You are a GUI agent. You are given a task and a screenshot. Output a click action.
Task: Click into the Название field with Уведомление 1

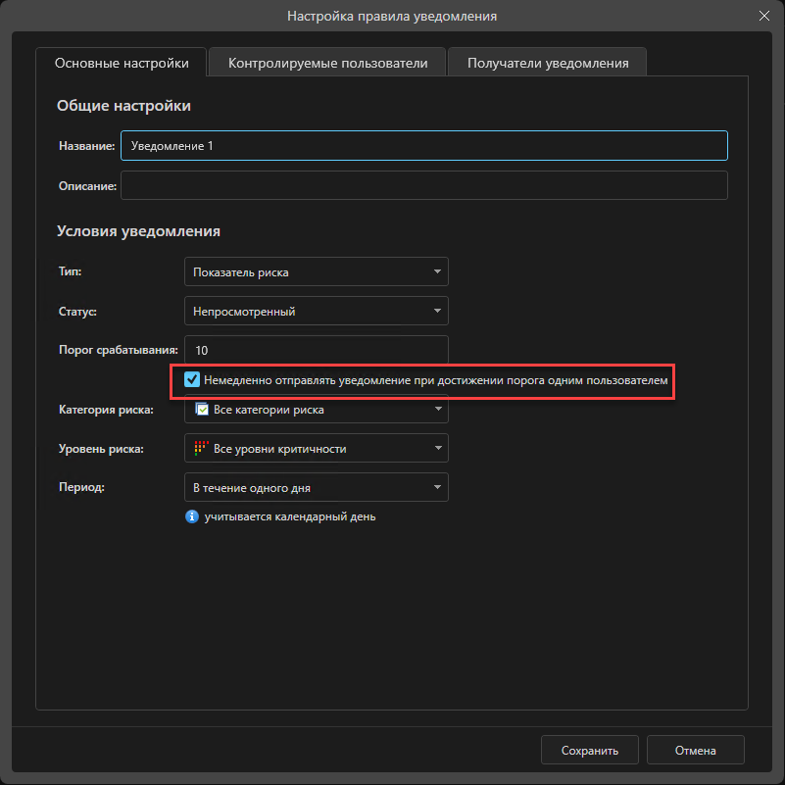pyautogui.click(x=423, y=146)
